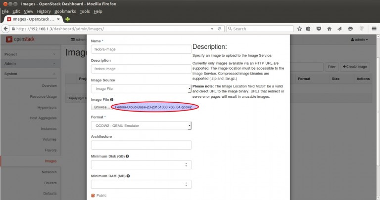Click the browser back arrow
Screen dimensions: 380x200
pyautogui.click(x=6, y=29)
